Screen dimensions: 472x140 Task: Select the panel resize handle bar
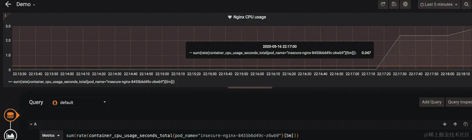coord(250,88)
